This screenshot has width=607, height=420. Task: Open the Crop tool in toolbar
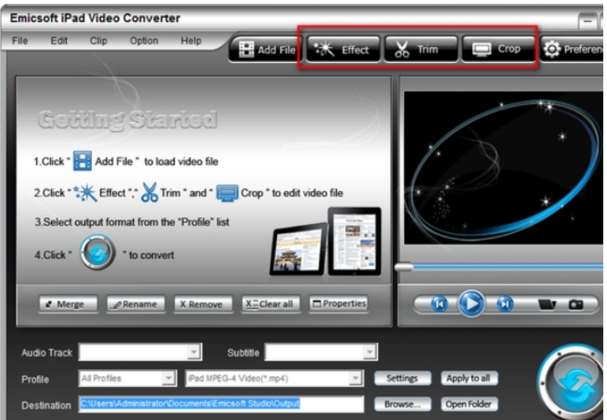click(x=498, y=49)
